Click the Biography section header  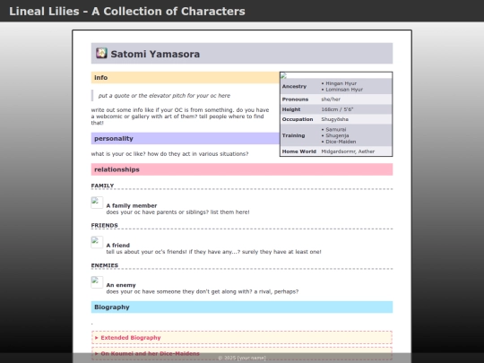pos(242,307)
